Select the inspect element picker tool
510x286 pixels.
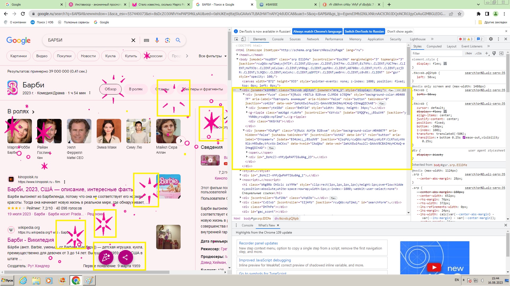(x=236, y=39)
